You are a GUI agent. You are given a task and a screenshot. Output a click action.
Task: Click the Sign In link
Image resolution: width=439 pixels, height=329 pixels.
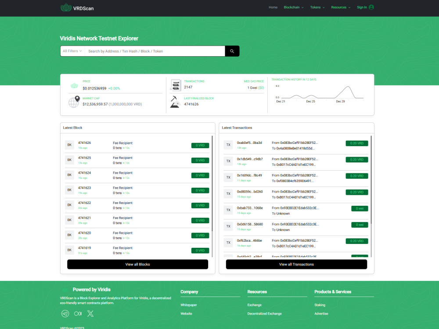tap(362, 7)
